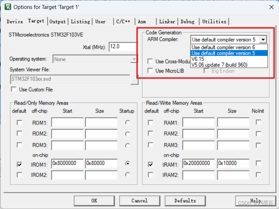Toggle the IRAM1 NoInit checkbox
279x209 pixels.
[x=259, y=163]
